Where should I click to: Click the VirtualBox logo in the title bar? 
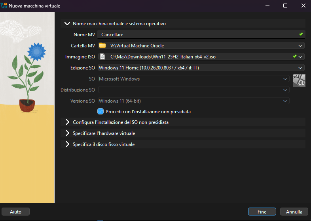pos(4,6)
